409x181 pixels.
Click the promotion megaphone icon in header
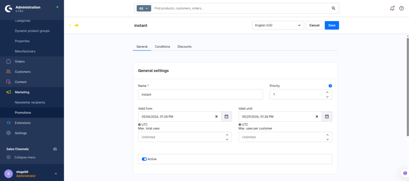[x=76, y=25]
